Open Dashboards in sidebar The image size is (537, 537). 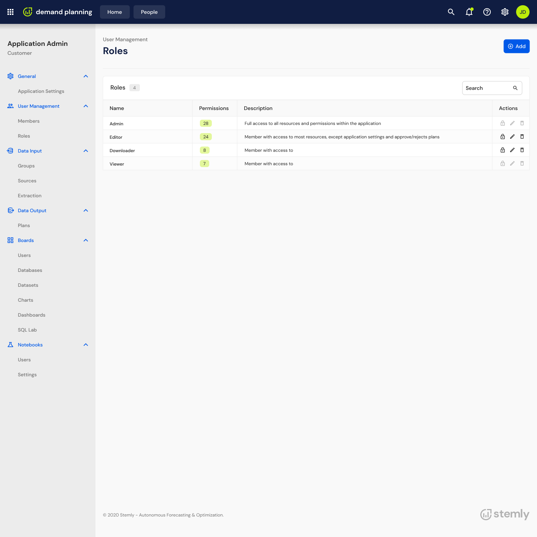[x=32, y=315]
